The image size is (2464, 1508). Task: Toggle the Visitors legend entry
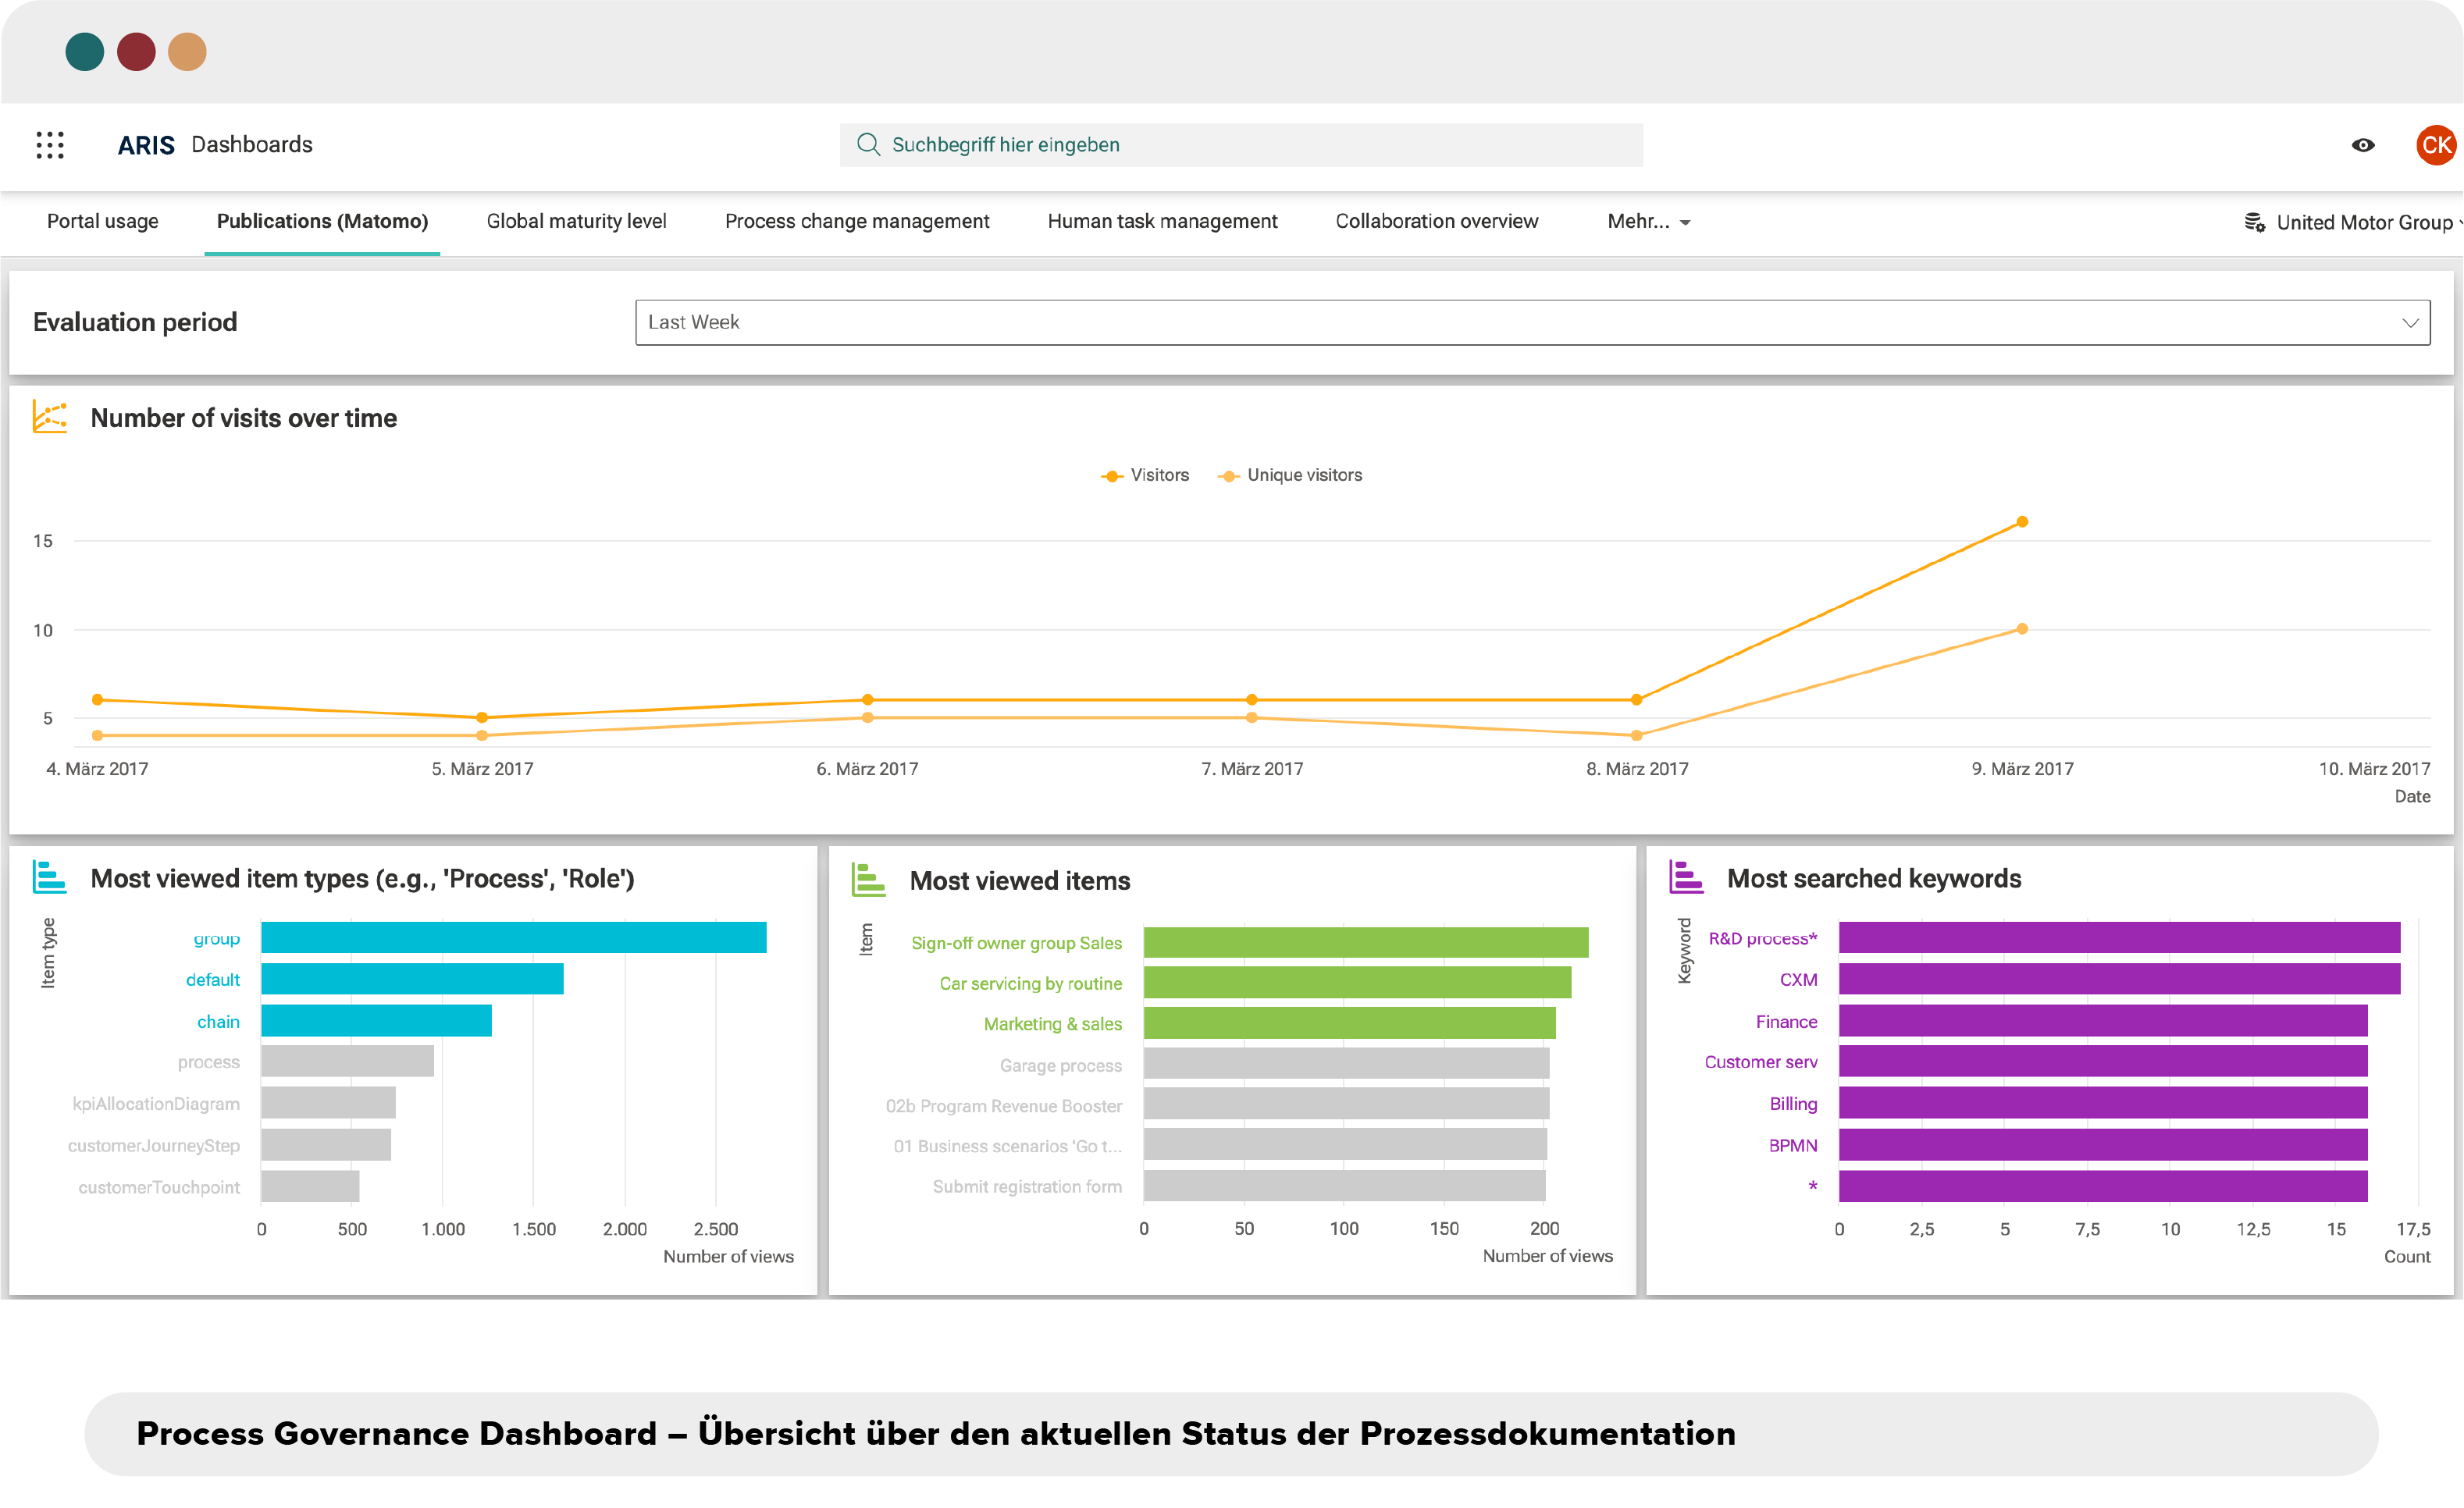click(1145, 475)
